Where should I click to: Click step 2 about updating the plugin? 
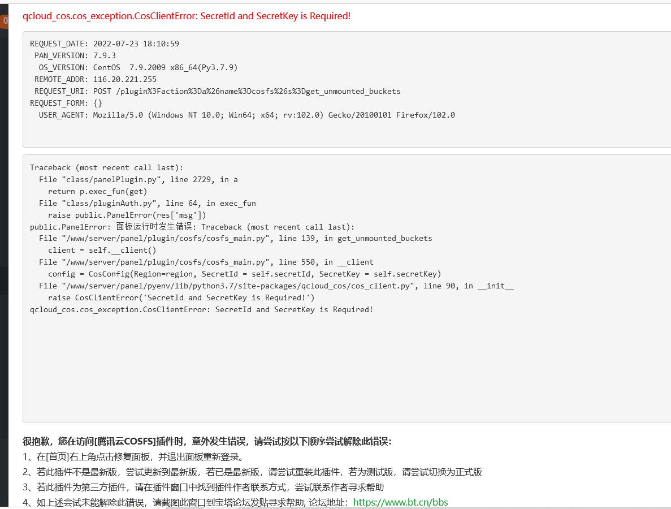coord(253,472)
